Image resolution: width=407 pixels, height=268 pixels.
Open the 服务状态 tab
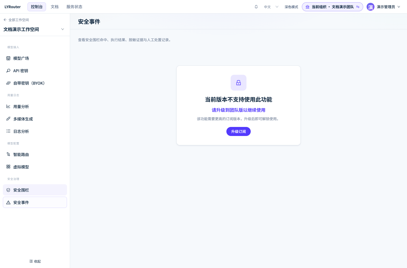74,7
